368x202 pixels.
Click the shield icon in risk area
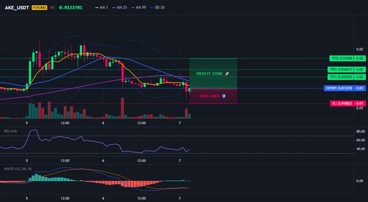click(x=224, y=96)
